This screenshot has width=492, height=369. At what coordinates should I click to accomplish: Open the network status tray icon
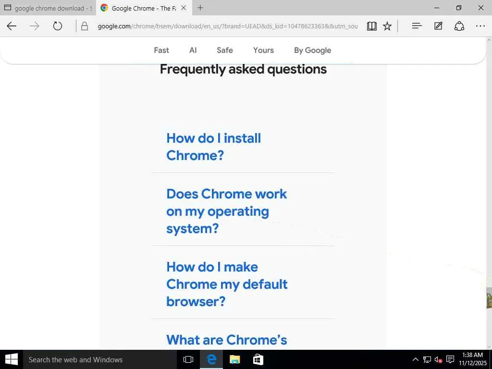coord(427,359)
